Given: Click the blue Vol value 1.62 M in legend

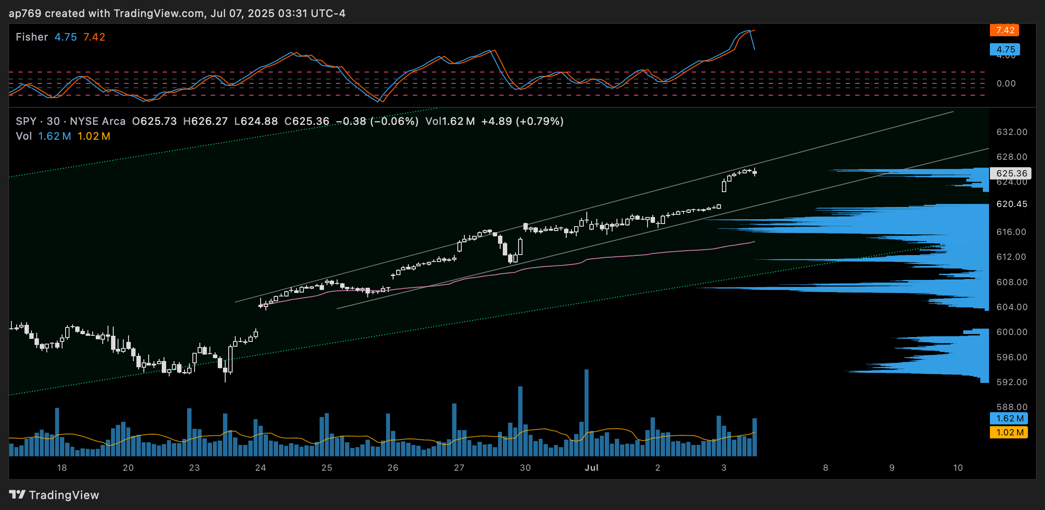Looking at the screenshot, I should pyautogui.click(x=55, y=136).
